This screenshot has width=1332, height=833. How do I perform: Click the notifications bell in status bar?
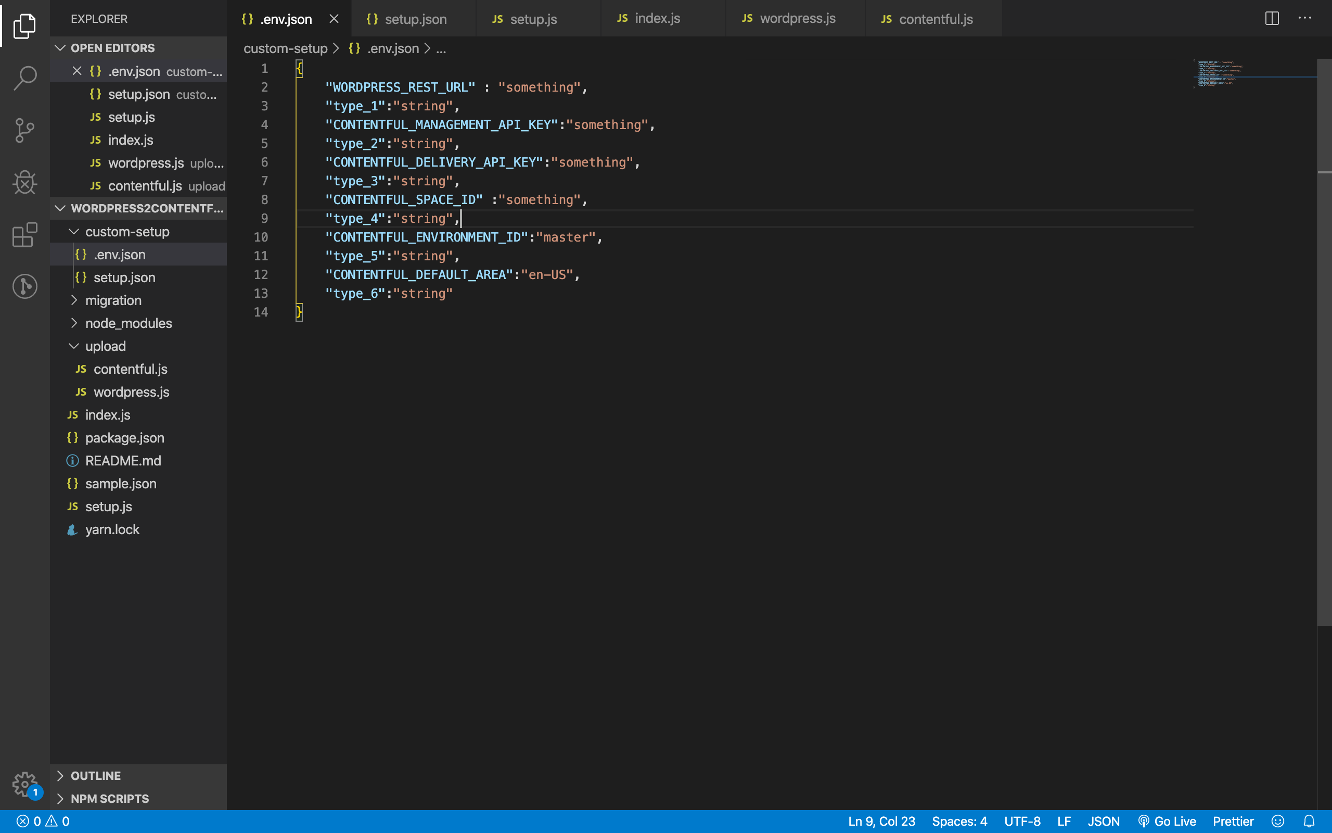(1309, 822)
